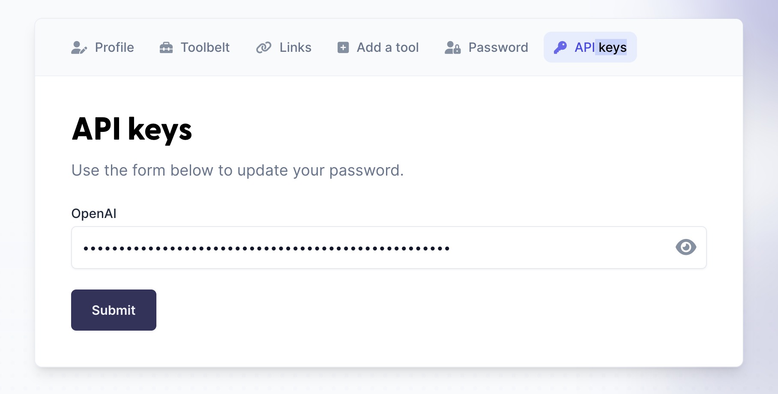Screen dimensions: 778x394
Task: Click the API keys key icon
Action: pyautogui.click(x=560, y=48)
